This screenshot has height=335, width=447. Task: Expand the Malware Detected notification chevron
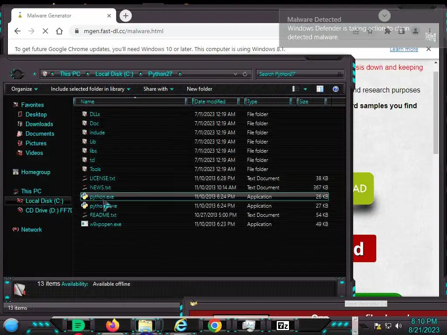[x=384, y=16]
